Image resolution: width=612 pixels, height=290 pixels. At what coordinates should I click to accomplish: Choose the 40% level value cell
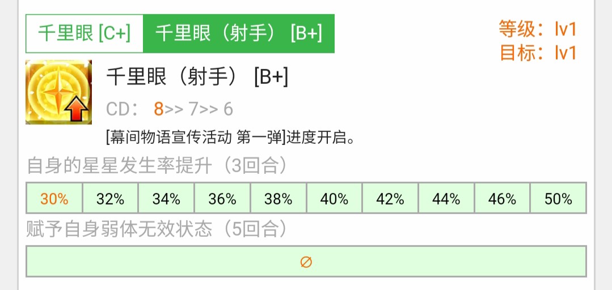coord(334,199)
